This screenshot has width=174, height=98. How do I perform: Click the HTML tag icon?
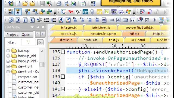click(11, 20)
